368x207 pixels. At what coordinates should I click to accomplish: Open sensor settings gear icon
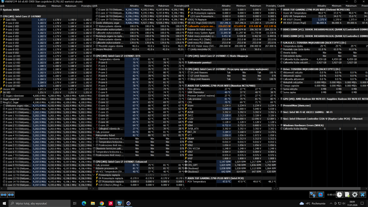(355, 194)
